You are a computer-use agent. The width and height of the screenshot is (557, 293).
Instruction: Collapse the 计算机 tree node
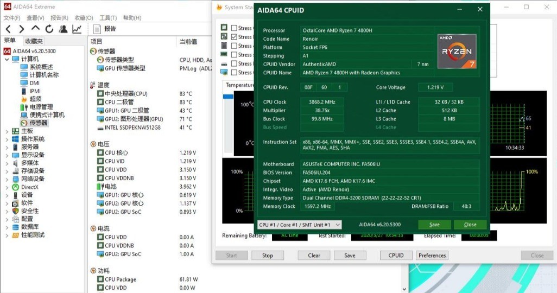point(7,59)
